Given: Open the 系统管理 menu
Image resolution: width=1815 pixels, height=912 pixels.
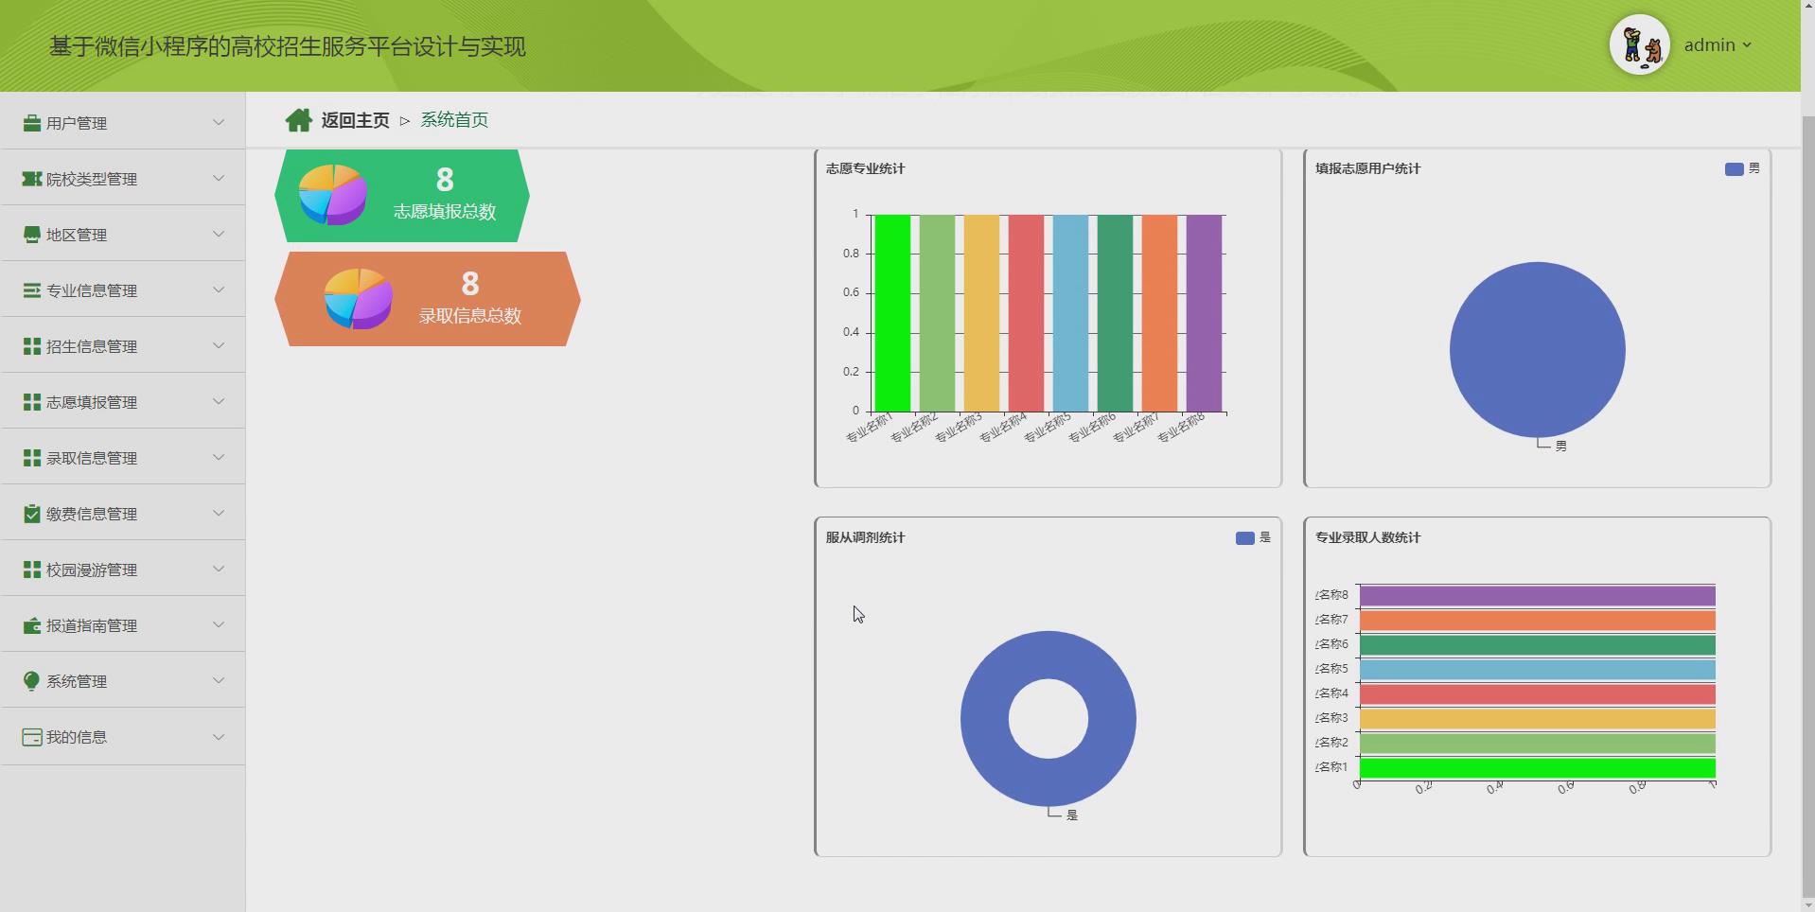Looking at the screenshot, I should tap(123, 680).
